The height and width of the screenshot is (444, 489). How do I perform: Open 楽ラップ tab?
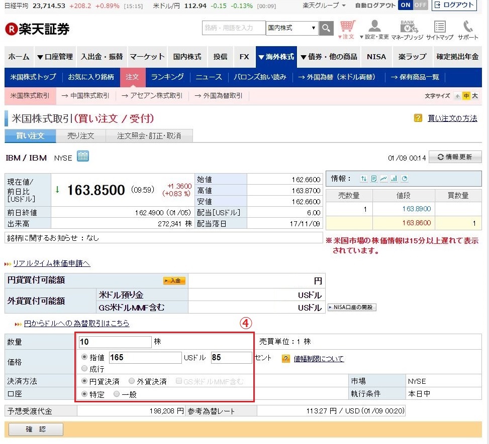(x=412, y=57)
